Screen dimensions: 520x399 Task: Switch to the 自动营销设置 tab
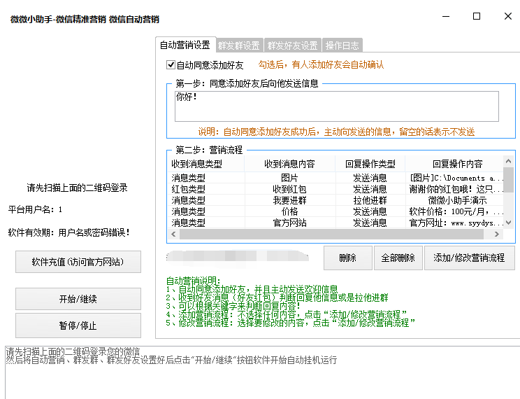tap(185, 45)
